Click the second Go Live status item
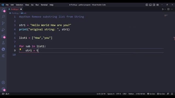The width and height of the screenshot is (175, 98). pyautogui.click(x=161, y=94)
